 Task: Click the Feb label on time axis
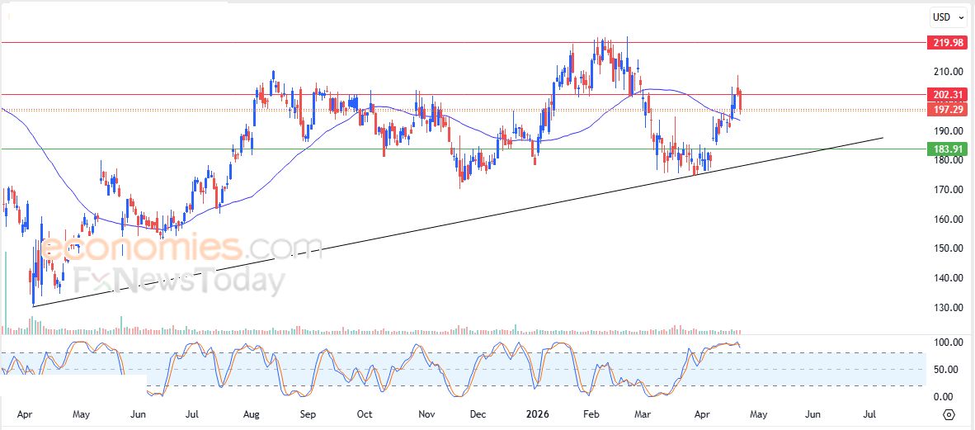pos(591,414)
